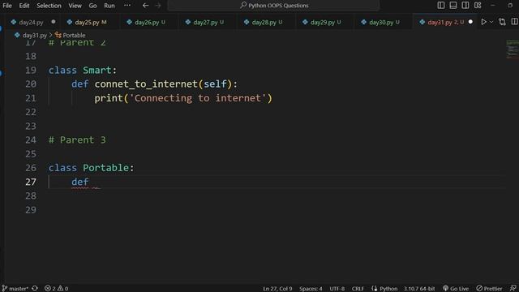Click Ln 27, Col 9 position indicator

pos(277,289)
